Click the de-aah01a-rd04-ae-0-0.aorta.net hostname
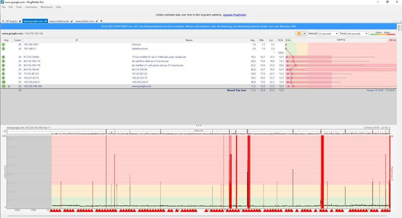The image size is (402, 218). [150, 61]
